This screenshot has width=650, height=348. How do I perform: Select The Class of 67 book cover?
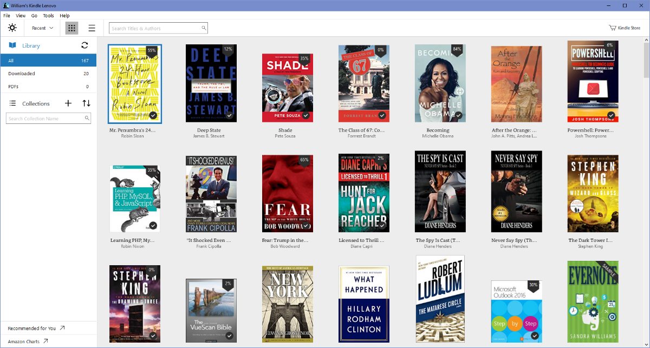pos(364,83)
